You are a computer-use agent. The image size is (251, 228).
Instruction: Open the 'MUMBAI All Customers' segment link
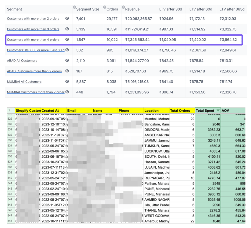pos(24,82)
